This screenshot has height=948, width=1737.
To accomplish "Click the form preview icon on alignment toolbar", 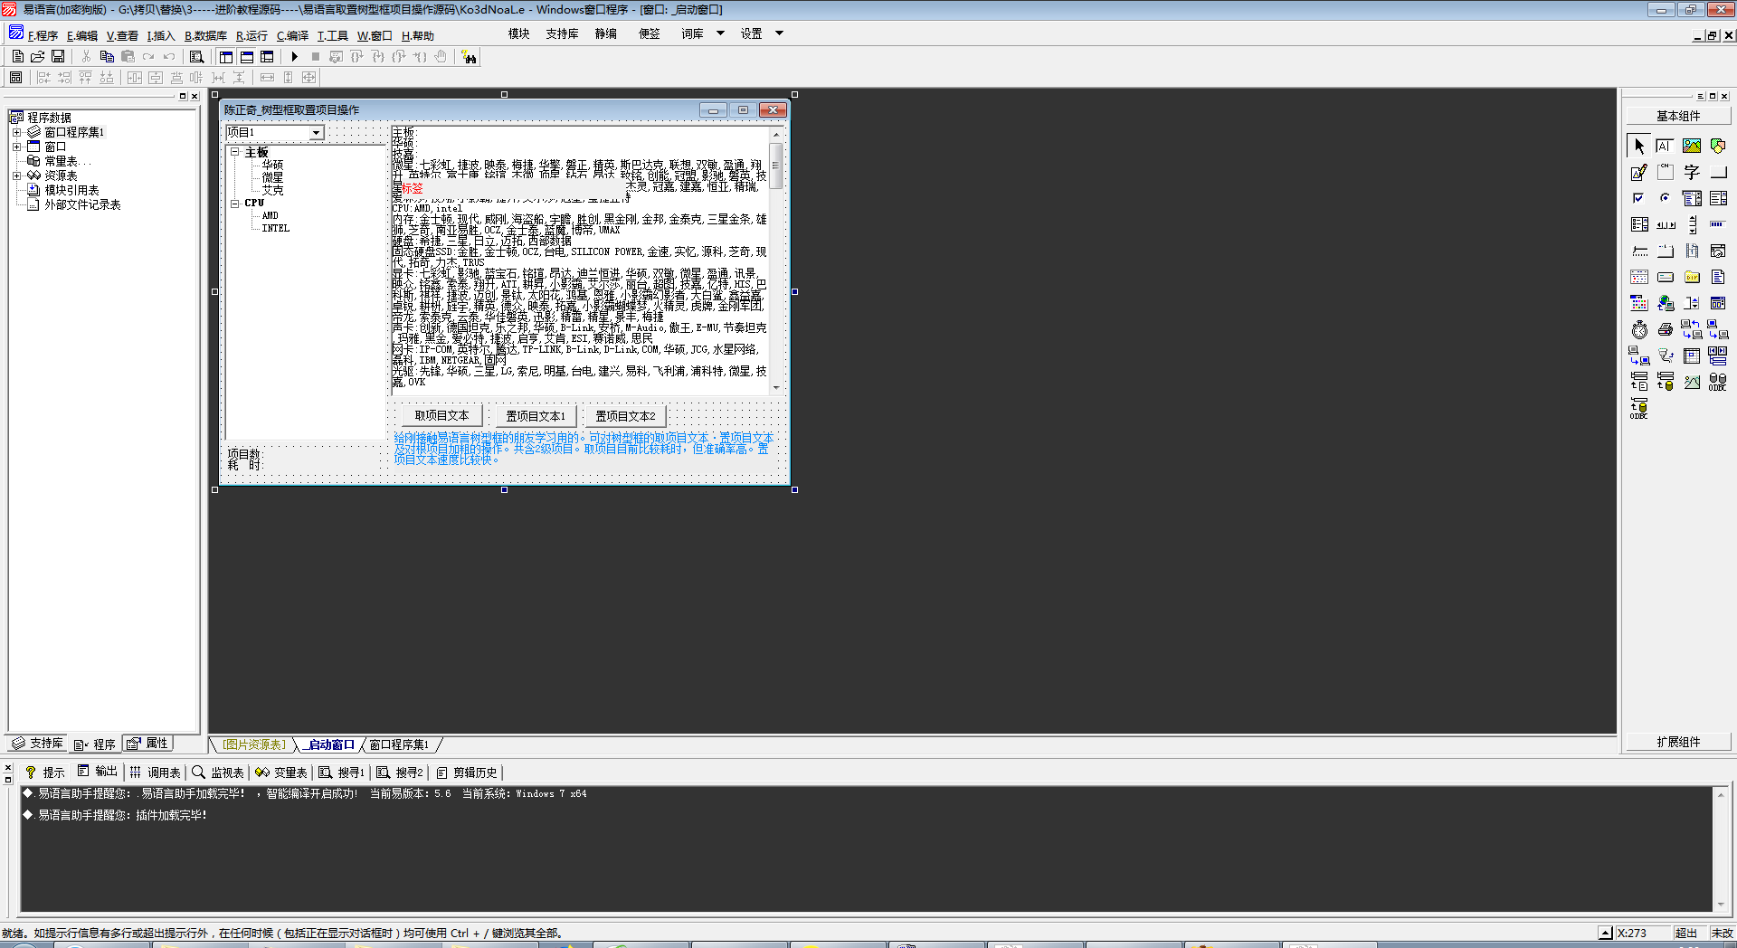I will tap(15, 78).
